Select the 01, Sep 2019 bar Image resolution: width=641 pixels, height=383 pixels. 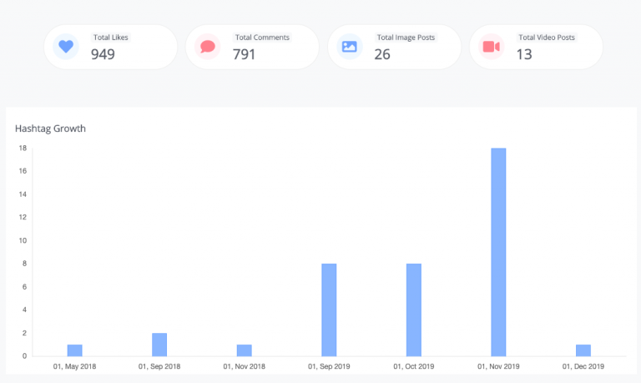tap(329, 310)
